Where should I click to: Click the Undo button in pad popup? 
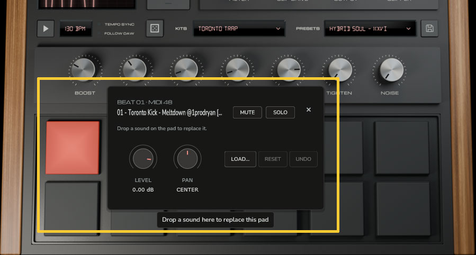click(303, 159)
